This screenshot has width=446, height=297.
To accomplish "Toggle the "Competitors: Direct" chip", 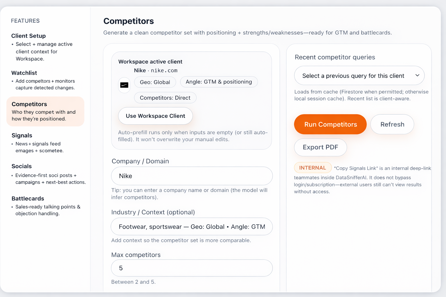I will point(165,98).
